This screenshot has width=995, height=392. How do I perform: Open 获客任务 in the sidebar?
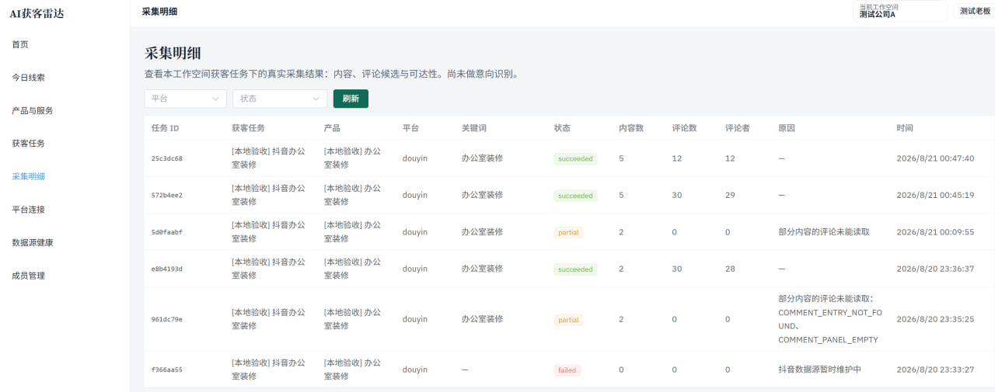pos(28,144)
